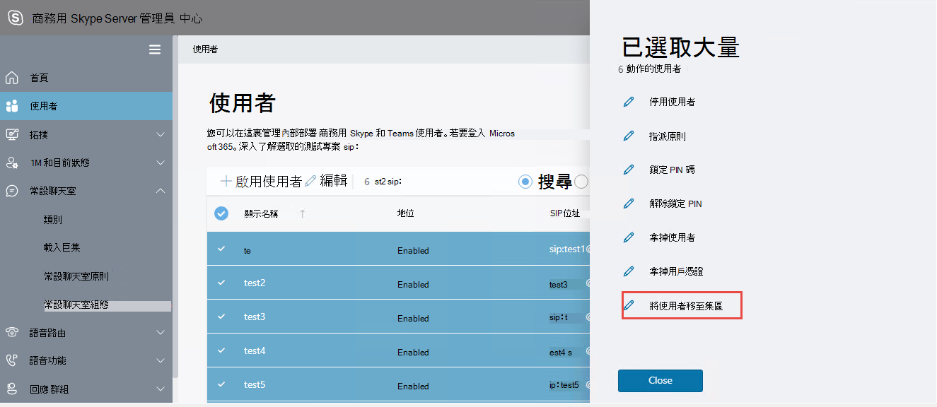Screen dimensions: 937x407
Task: Click the 首頁 house icon in the sidebar
Action: [12, 78]
